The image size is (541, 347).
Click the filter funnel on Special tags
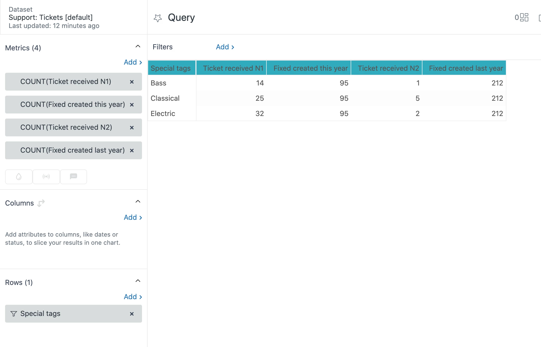pyautogui.click(x=14, y=314)
